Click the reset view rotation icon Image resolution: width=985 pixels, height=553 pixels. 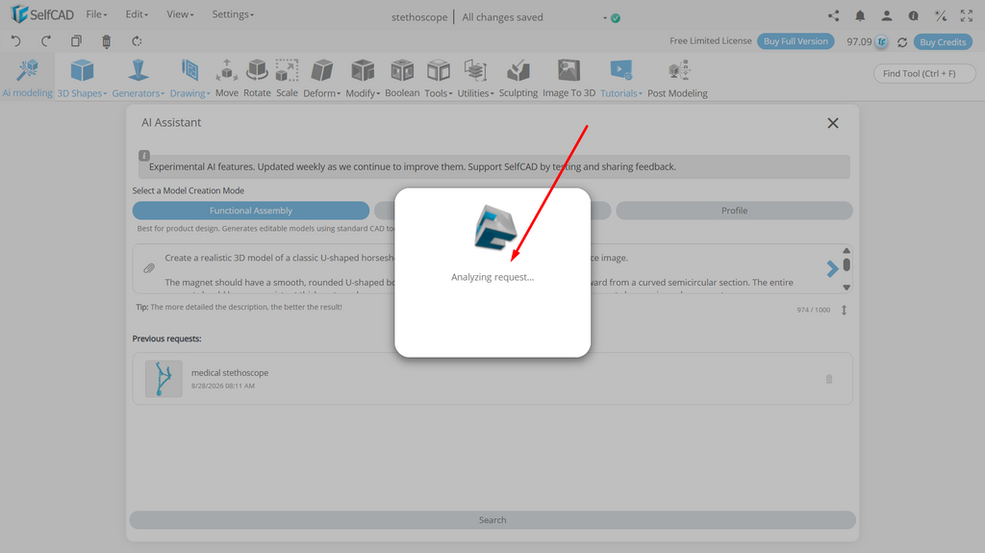click(137, 41)
